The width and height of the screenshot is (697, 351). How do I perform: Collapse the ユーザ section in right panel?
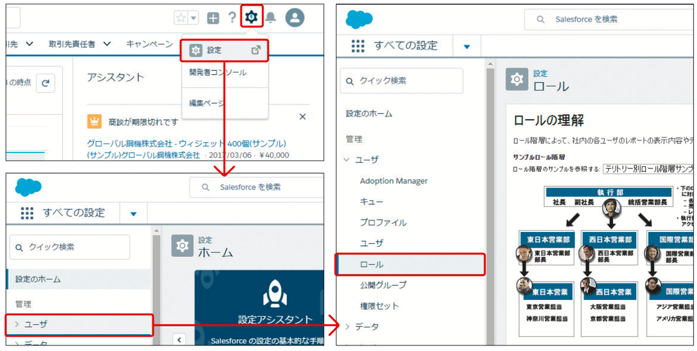(347, 159)
